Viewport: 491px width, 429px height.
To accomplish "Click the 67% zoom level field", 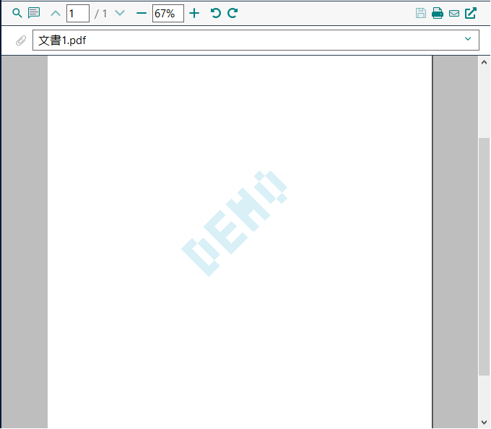I will 168,13.
